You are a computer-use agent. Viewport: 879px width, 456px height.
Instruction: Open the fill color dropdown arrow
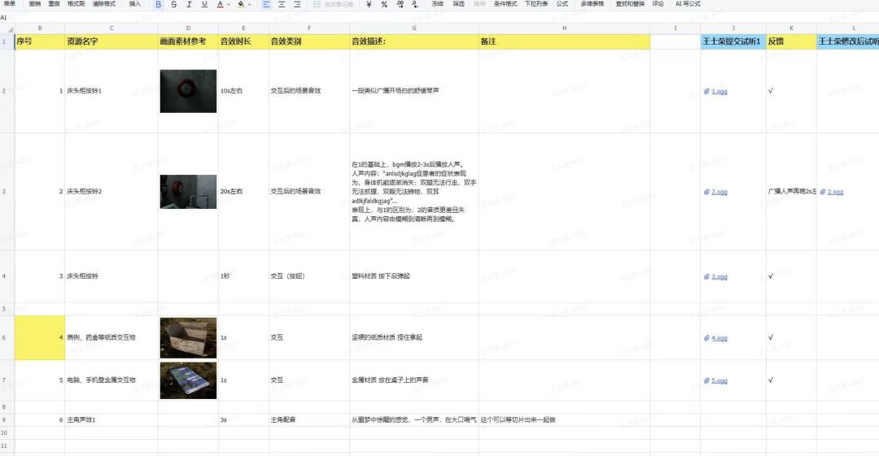pyautogui.click(x=250, y=5)
